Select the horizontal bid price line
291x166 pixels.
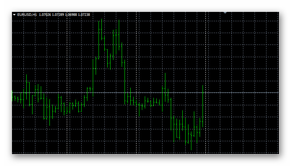(238, 93)
